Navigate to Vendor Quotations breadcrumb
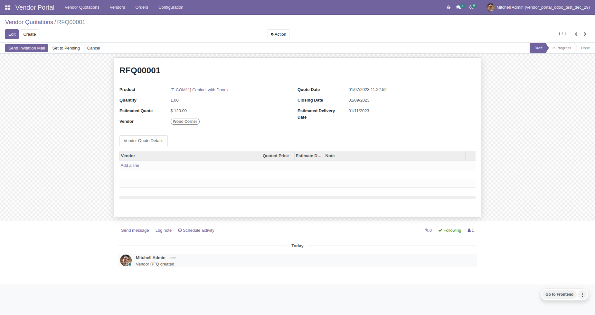The image size is (595, 315). [29, 22]
